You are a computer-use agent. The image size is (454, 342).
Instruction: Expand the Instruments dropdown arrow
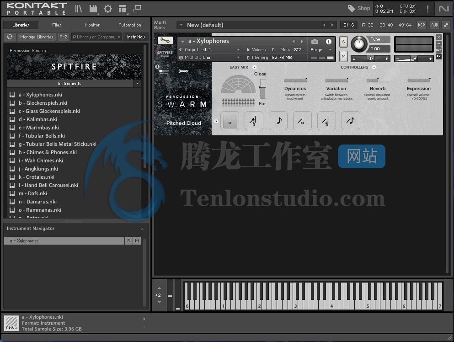pos(137,83)
